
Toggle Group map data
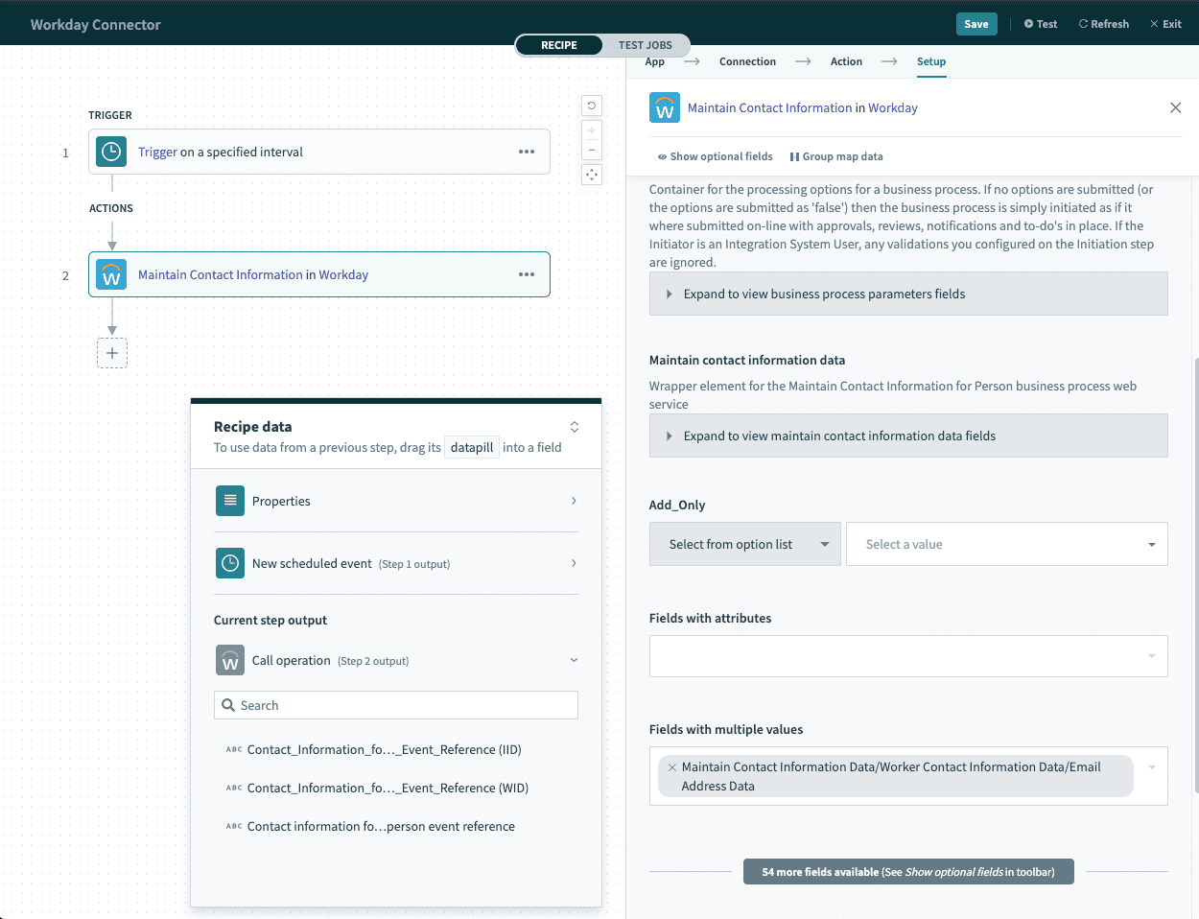pos(835,155)
